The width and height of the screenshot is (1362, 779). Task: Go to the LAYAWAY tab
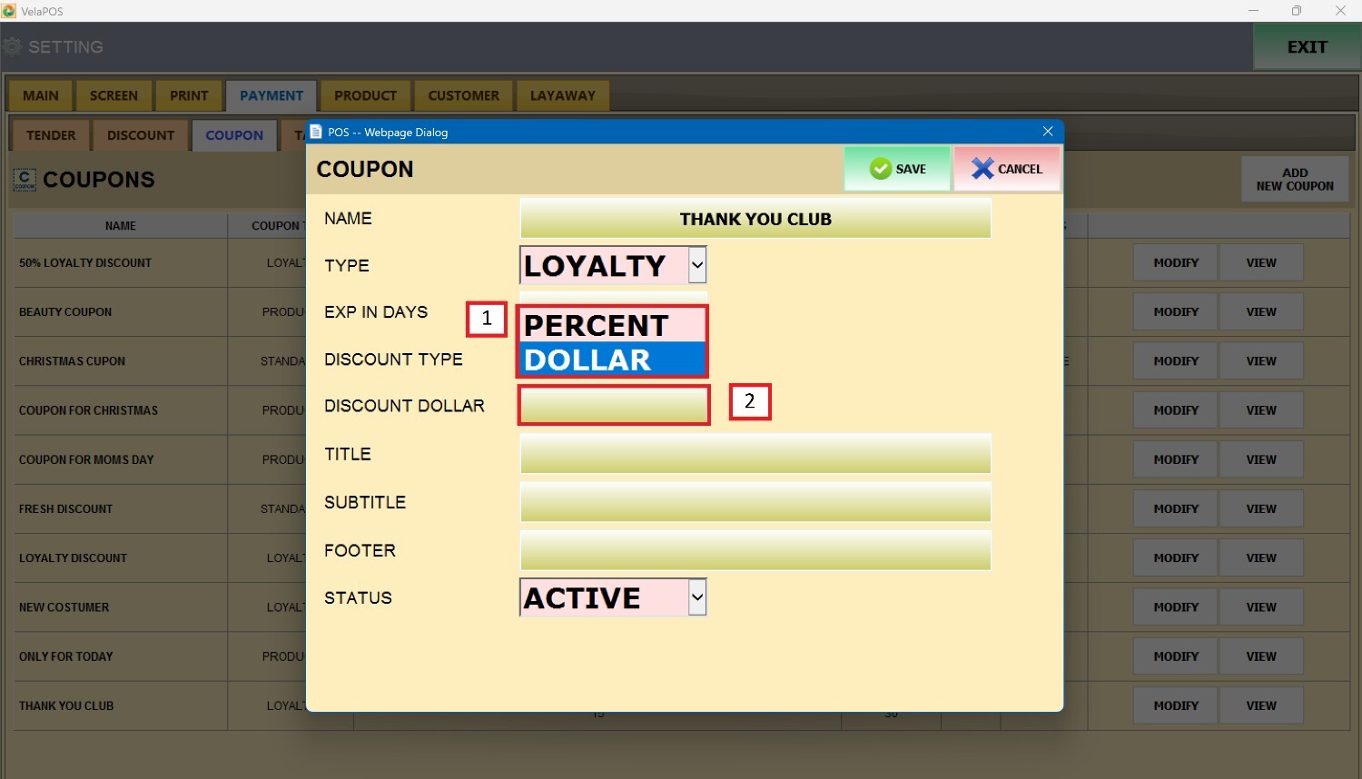pyautogui.click(x=563, y=95)
